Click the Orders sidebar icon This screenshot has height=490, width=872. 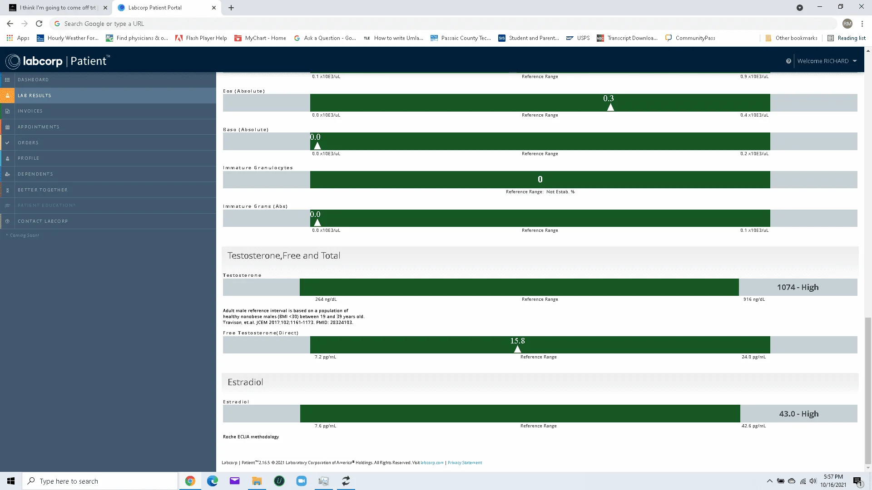pyautogui.click(x=7, y=142)
